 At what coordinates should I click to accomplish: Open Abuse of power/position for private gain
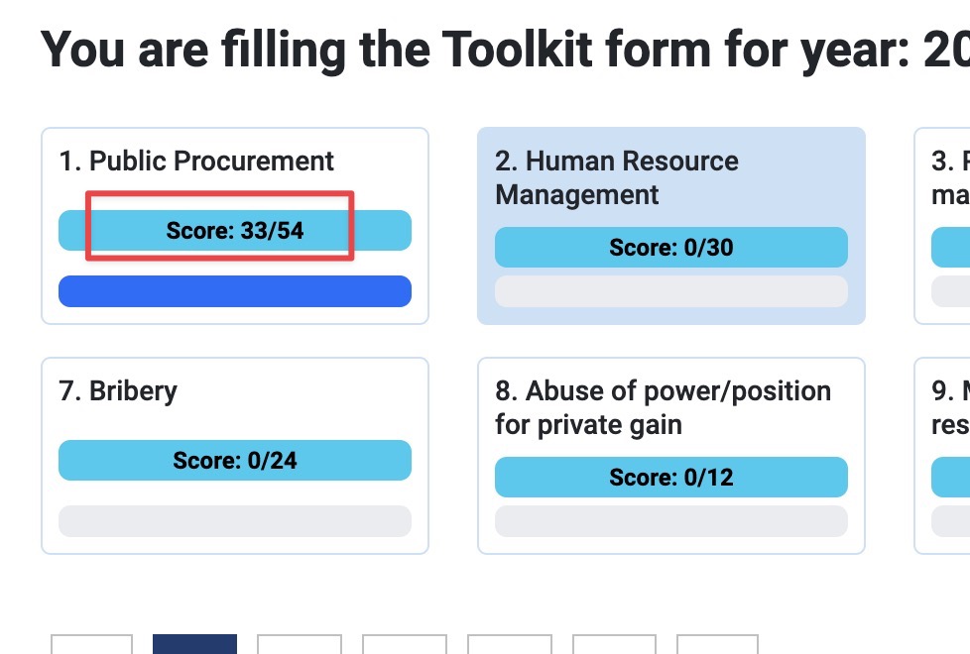coord(663,408)
